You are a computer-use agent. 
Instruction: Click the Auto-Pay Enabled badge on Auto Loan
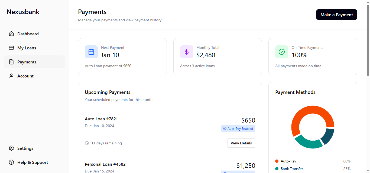click(x=238, y=129)
